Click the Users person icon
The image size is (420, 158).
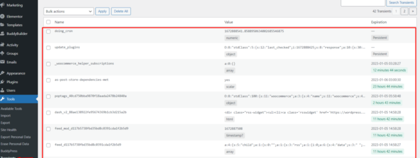pyautogui.click(x=2, y=90)
